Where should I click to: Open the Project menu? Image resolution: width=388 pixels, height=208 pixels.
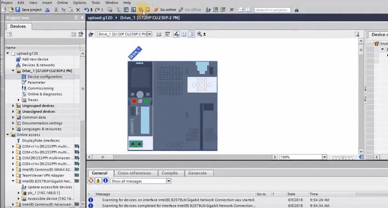tap(7, 2)
